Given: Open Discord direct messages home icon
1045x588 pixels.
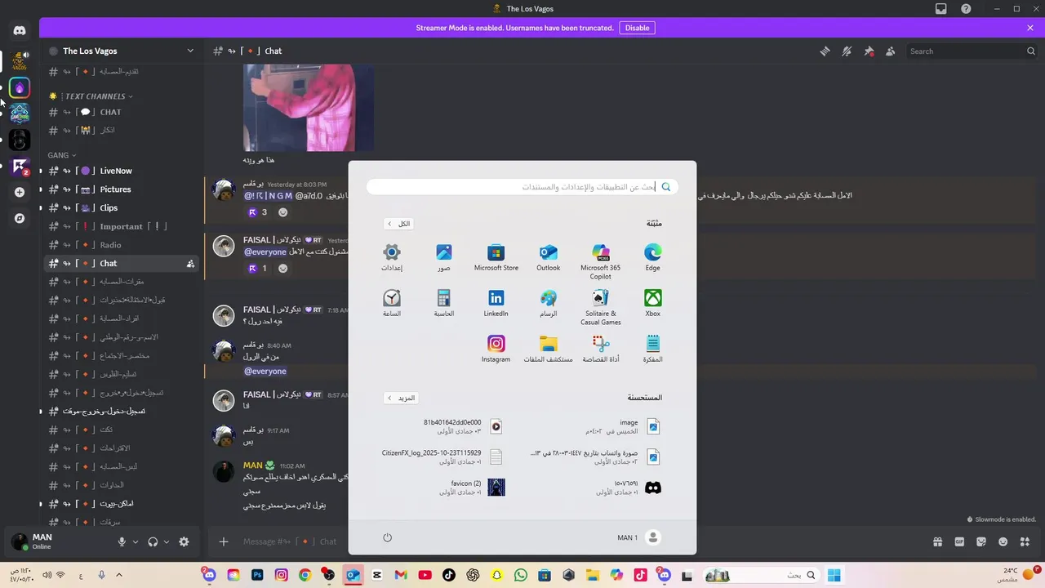Looking at the screenshot, I should (20, 31).
